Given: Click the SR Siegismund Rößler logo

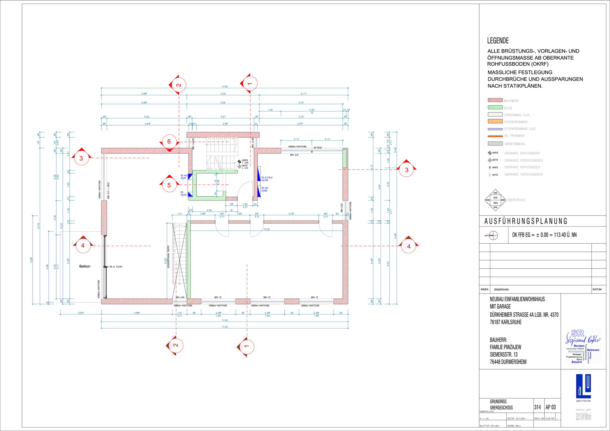Looking at the screenshot, I should 583,346.
